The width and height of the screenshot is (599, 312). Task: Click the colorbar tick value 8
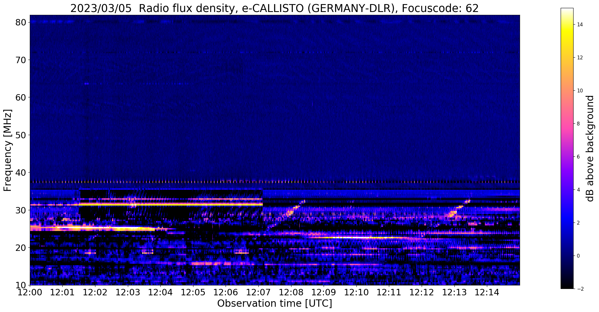578,124
